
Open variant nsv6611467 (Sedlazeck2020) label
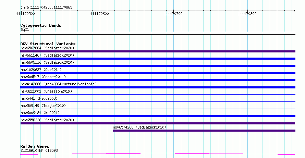click(47, 55)
